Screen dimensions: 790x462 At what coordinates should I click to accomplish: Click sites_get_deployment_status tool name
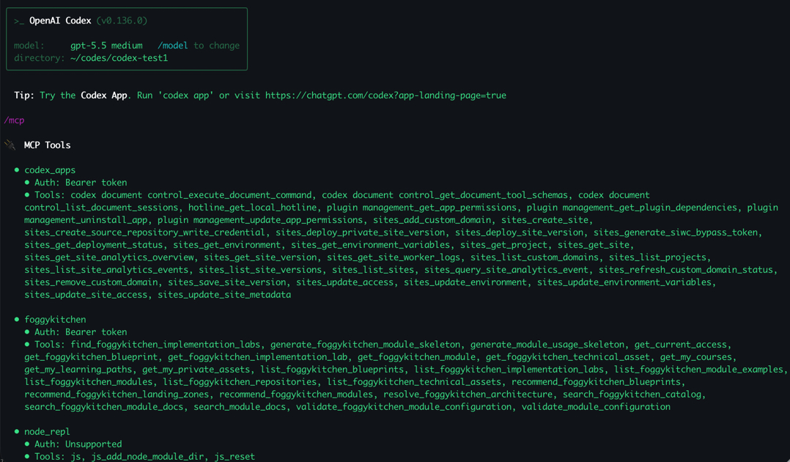point(94,245)
